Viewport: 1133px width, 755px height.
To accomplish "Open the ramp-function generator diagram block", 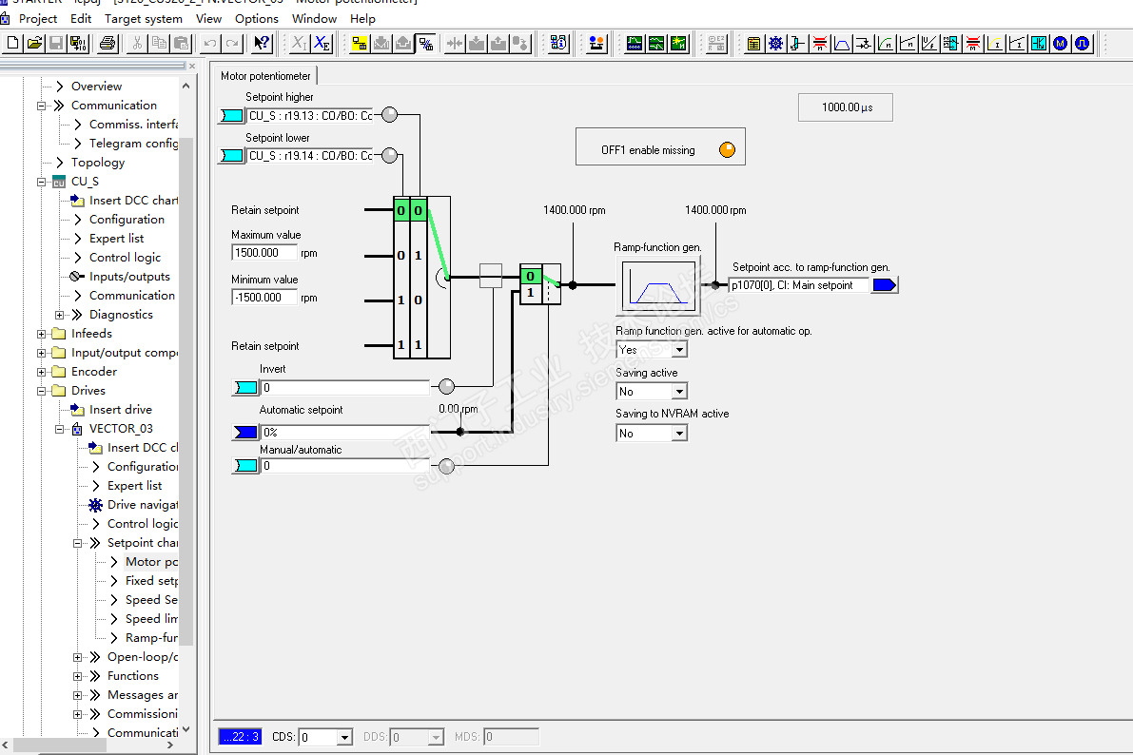I will pos(656,285).
